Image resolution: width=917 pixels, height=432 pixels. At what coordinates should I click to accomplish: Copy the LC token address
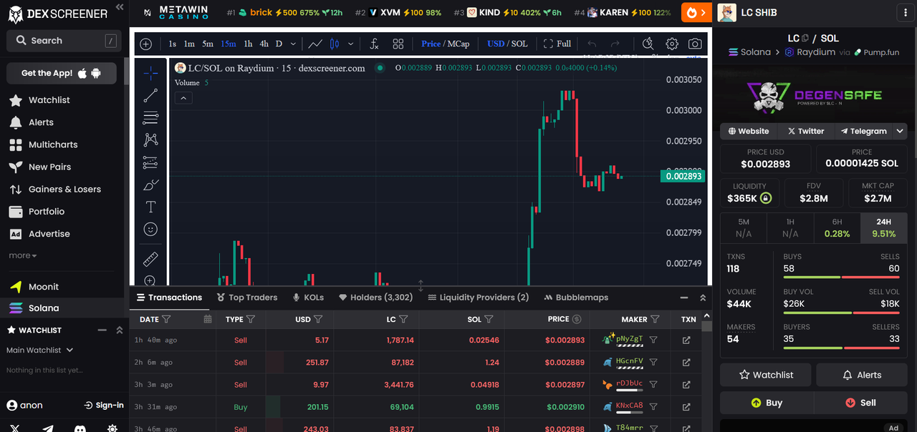tap(805, 39)
